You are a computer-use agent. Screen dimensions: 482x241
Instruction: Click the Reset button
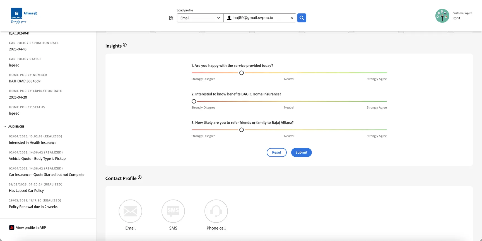click(276, 153)
